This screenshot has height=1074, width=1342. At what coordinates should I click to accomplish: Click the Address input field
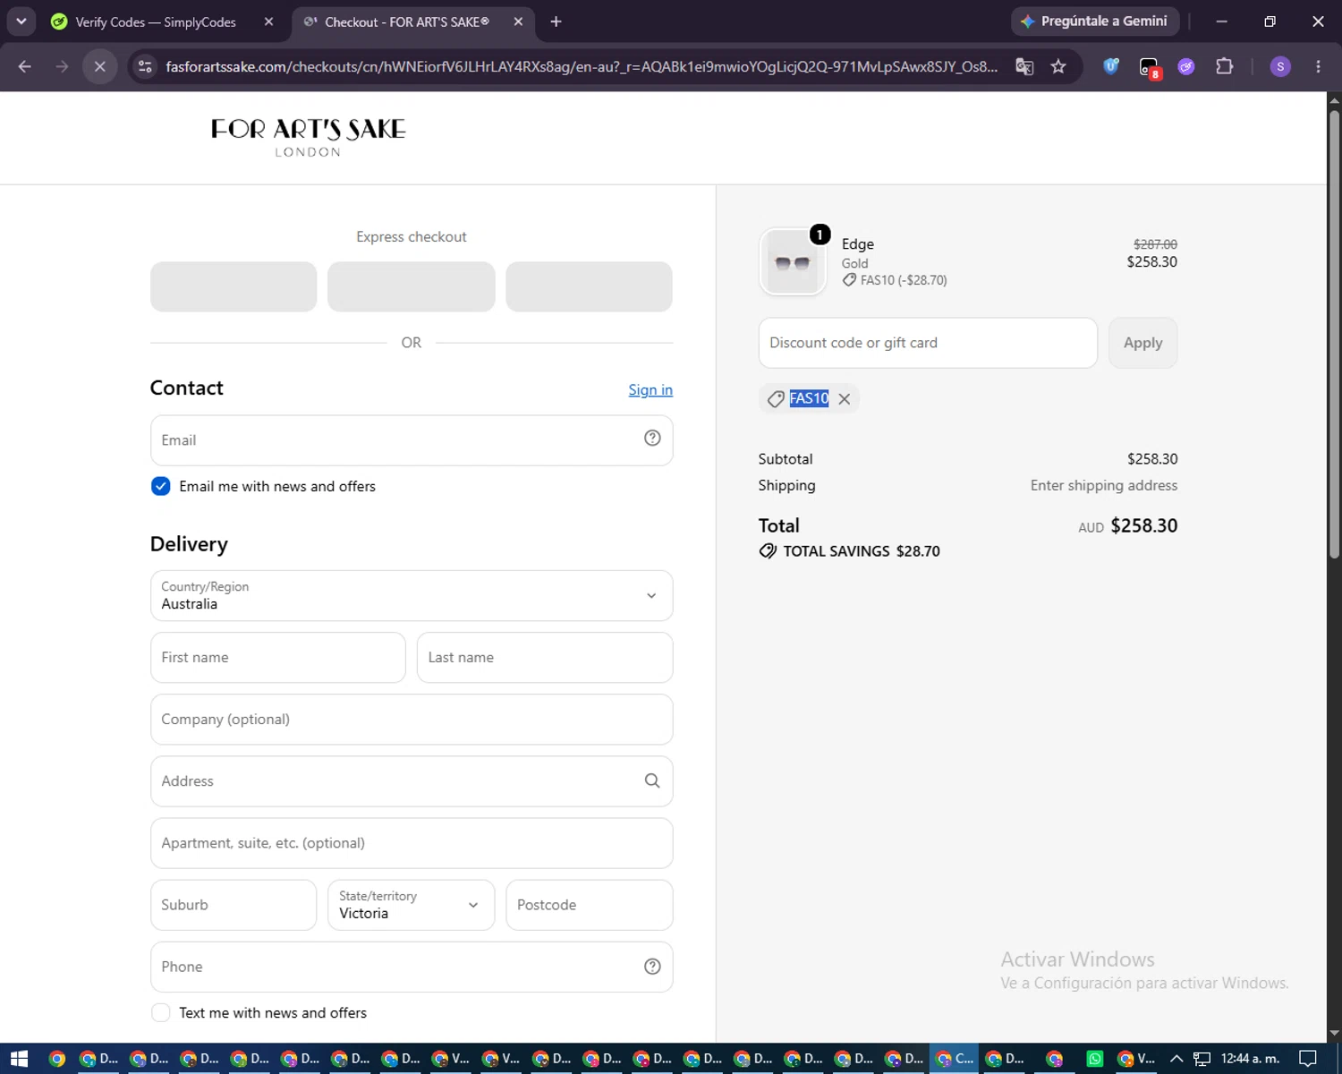pos(412,781)
